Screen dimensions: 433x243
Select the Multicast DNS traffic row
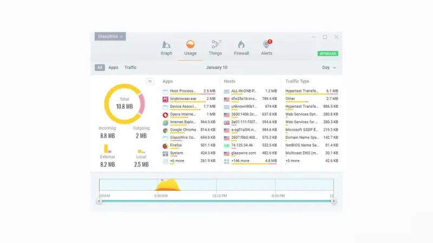pyautogui.click(x=312, y=153)
